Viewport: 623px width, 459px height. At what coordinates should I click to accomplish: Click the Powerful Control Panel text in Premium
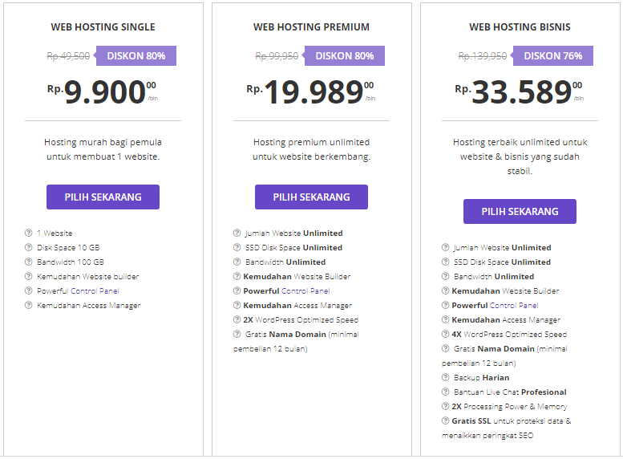coord(286,291)
